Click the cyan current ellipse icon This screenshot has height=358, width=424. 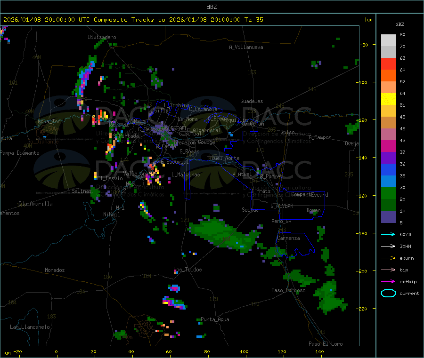tap(388, 293)
